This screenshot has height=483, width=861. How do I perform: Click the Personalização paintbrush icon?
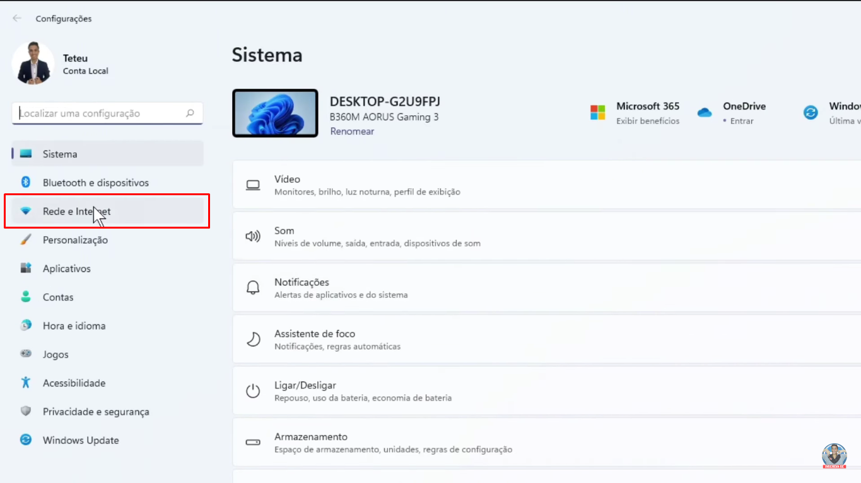[26, 240]
